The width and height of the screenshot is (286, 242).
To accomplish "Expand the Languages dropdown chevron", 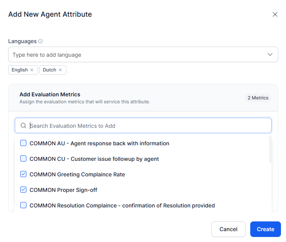I will pos(270,54).
